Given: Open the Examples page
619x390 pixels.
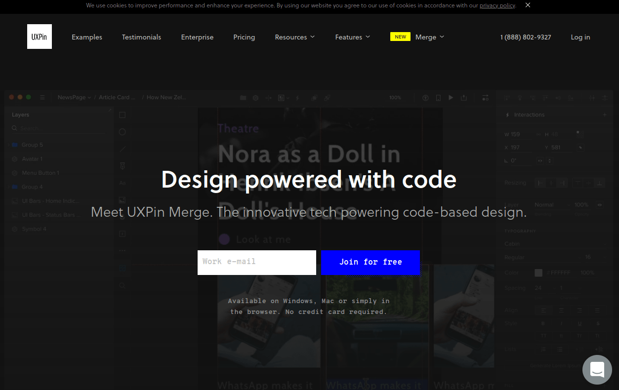Looking at the screenshot, I should (x=87, y=37).
